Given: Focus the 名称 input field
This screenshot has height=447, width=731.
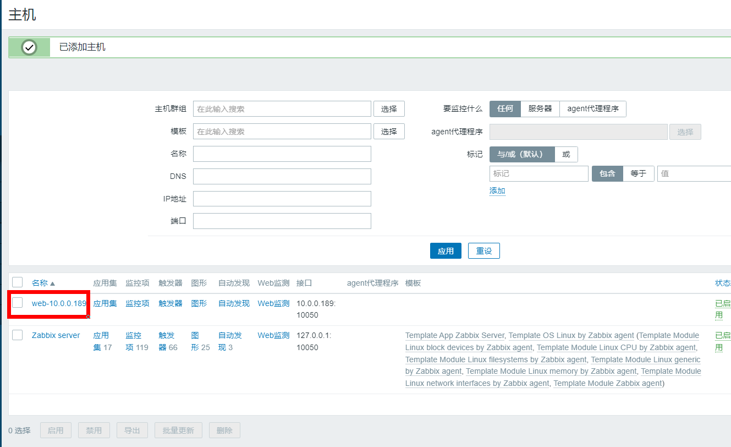Looking at the screenshot, I should point(282,154).
